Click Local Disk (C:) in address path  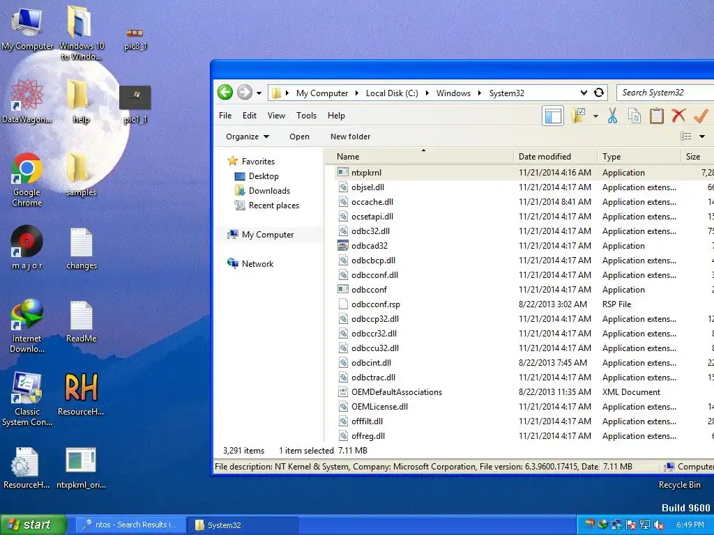coord(392,93)
